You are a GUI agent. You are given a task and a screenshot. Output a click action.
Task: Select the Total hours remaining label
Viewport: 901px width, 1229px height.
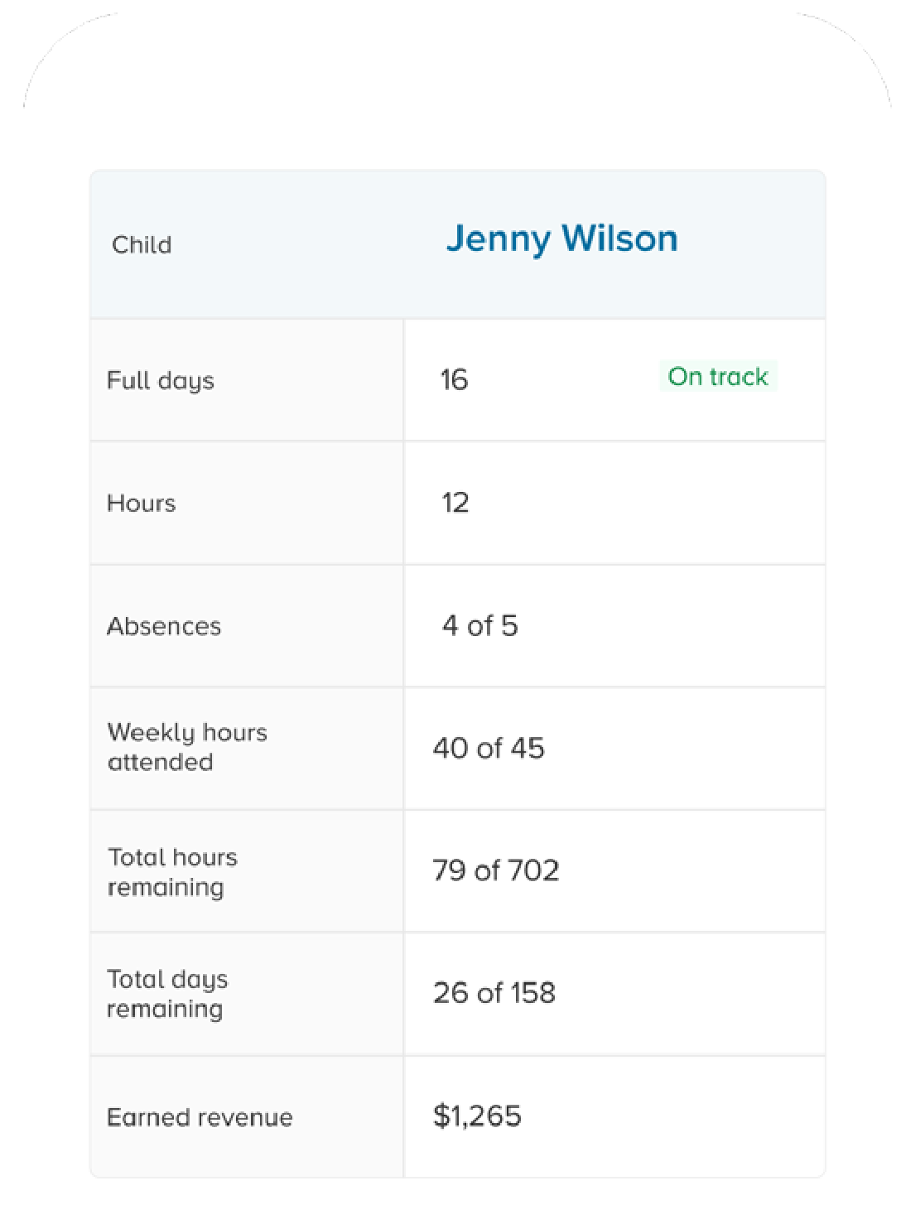point(172,872)
